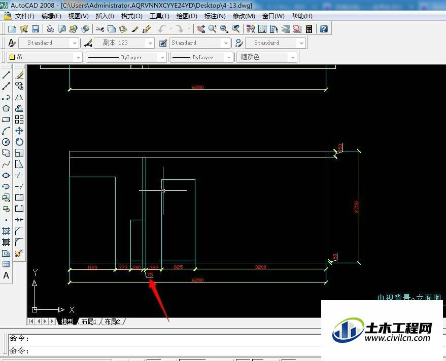Click the Match Properties brush icon
Screen dimensions: 446x361
135,29
